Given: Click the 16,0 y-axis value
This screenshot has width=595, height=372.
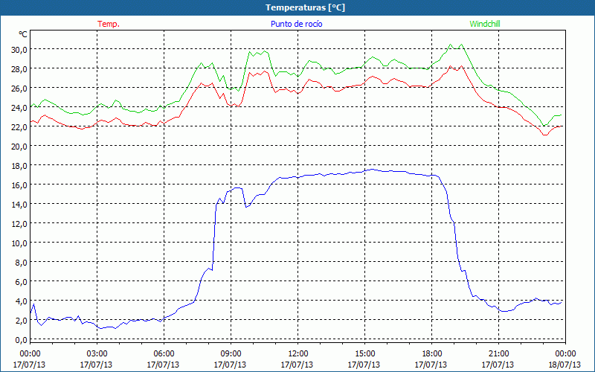Looking at the screenshot, I should pos(19,185).
